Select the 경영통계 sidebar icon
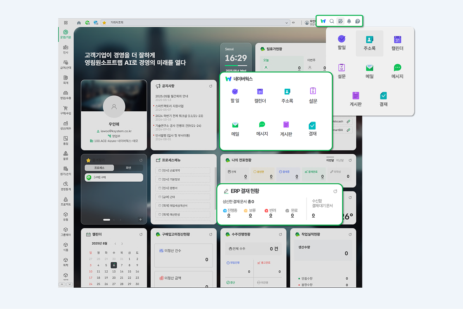This screenshot has width=463, height=309. [x=66, y=186]
